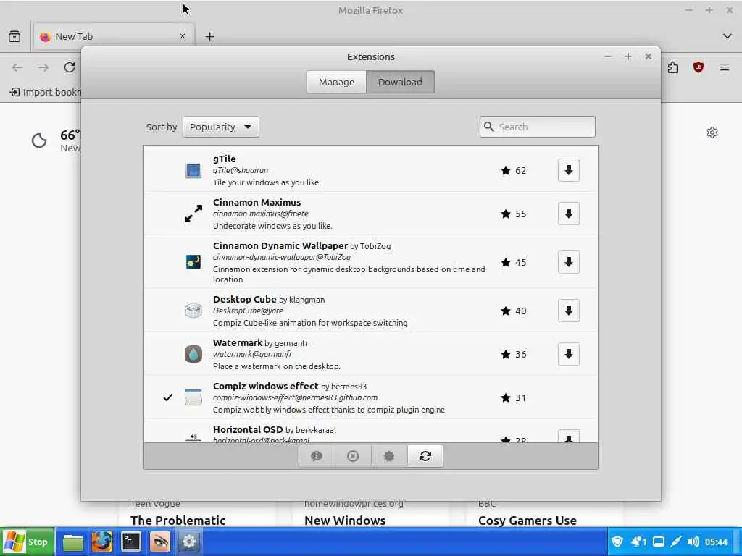Click the Cinnamon Maximus arrows icon

click(193, 214)
